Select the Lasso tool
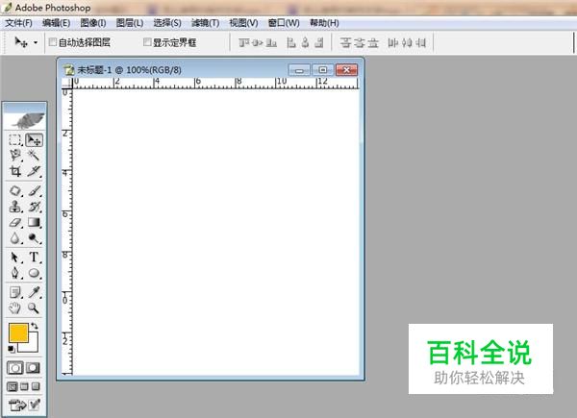 pos(15,155)
